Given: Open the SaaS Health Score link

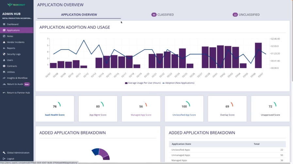Looking at the screenshot, I should click(x=55, y=115).
